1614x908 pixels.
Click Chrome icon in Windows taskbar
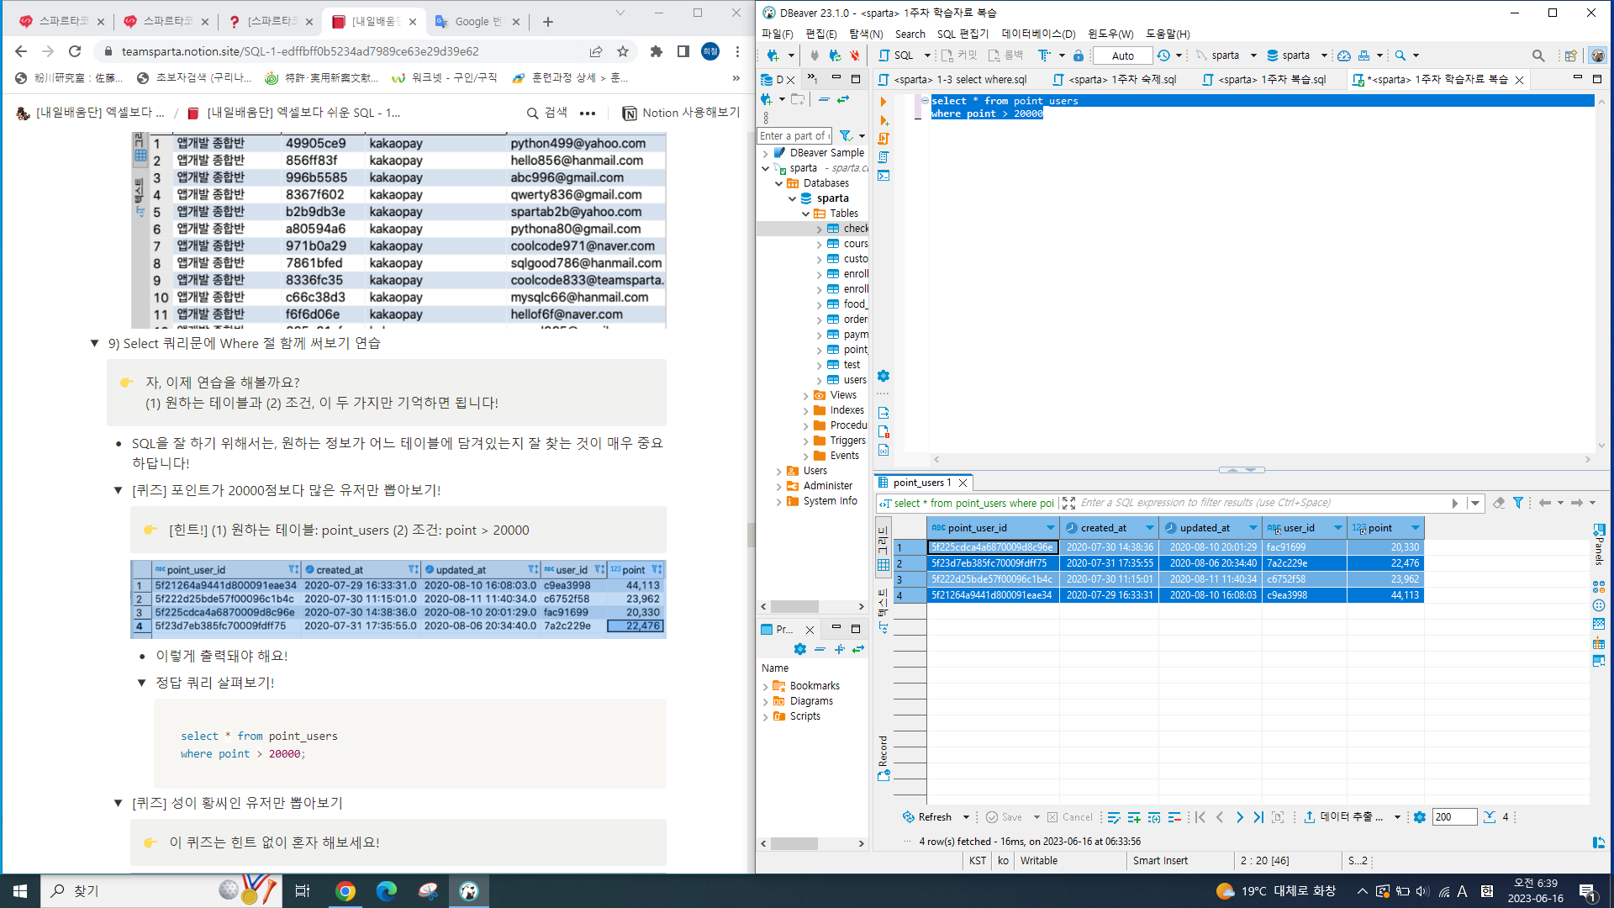click(345, 891)
